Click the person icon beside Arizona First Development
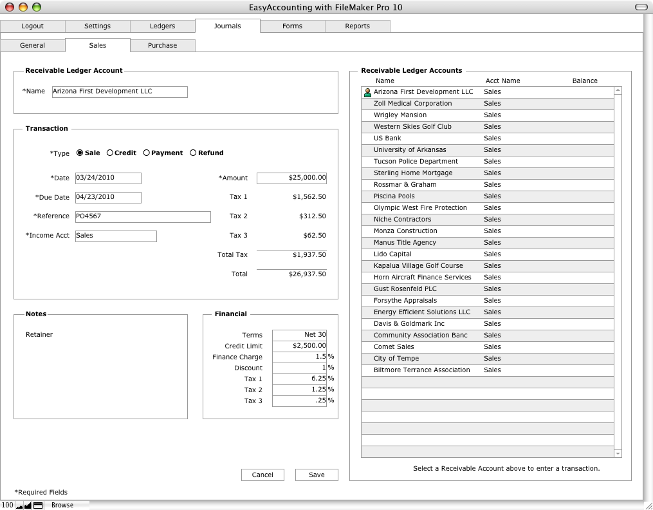The image size is (653, 510). click(x=367, y=92)
